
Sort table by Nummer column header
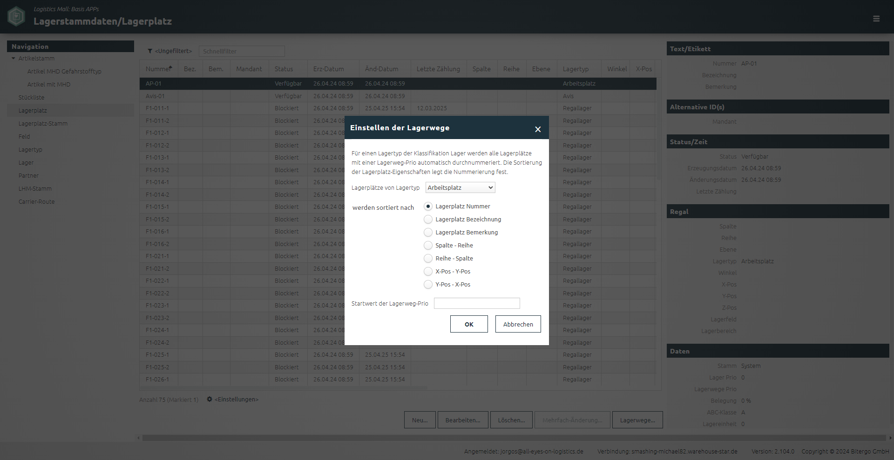click(x=158, y=69)
